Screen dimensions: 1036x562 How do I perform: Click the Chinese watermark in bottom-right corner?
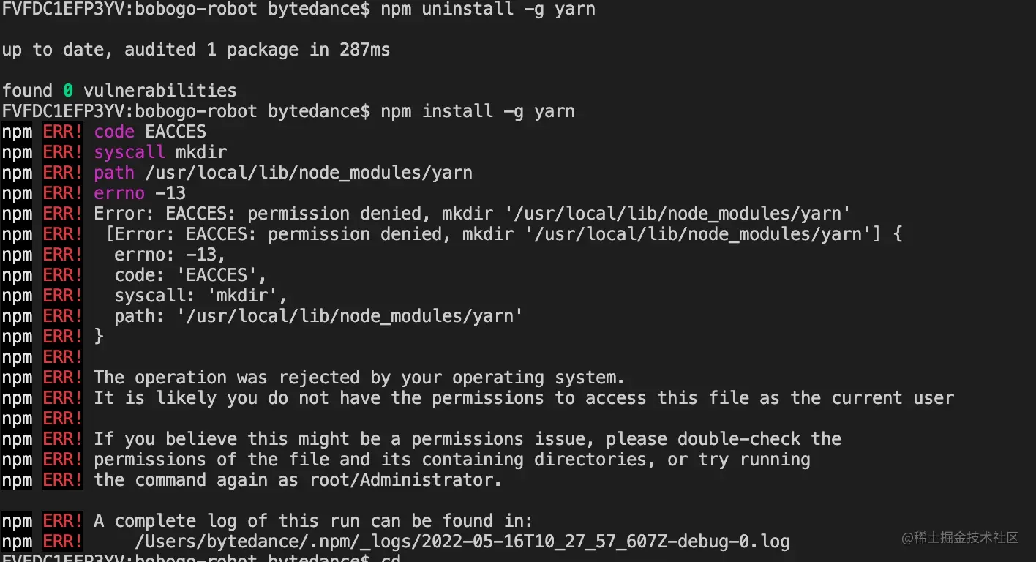click(x=960, y=538)
